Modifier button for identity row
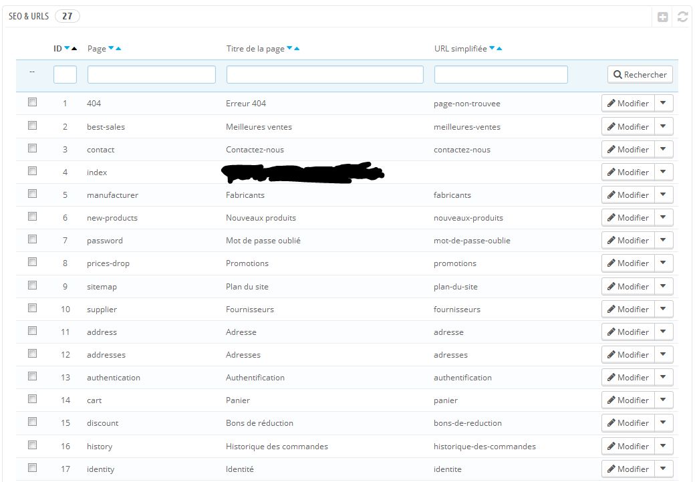Screen dimensions: 699x482 pyautogui.click(x=628, y=469)
